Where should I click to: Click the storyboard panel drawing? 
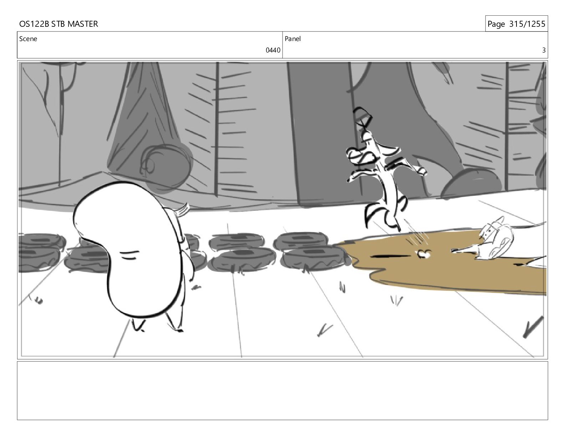(x=282, y=210)
